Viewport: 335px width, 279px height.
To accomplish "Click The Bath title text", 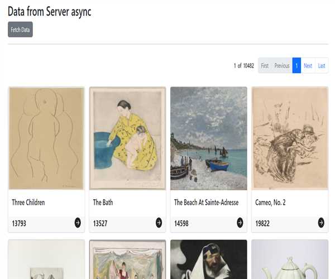I will tap(103, 203).
